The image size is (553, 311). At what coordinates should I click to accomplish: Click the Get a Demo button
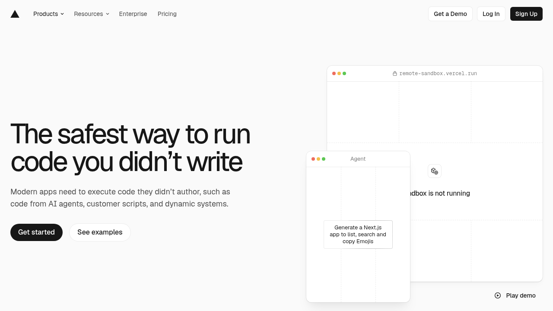pyautogui.click(x=450, y=14)
